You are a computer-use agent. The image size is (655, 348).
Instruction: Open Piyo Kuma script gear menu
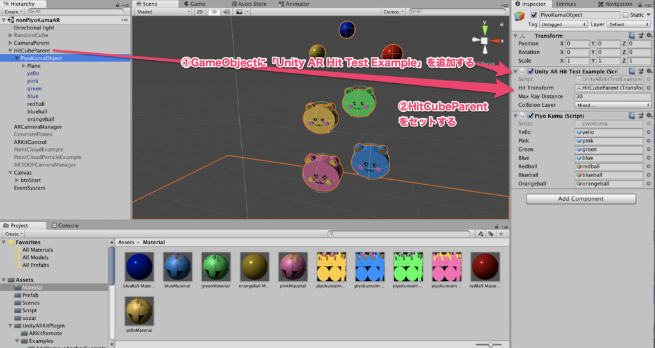(649, 116)
